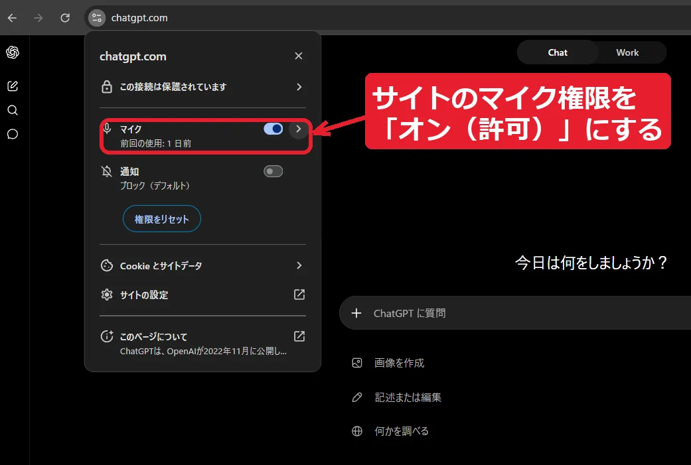Select 記述または編集 suggestion
The width and height of the screenshot is (691, 465).
tap(408, 397)
